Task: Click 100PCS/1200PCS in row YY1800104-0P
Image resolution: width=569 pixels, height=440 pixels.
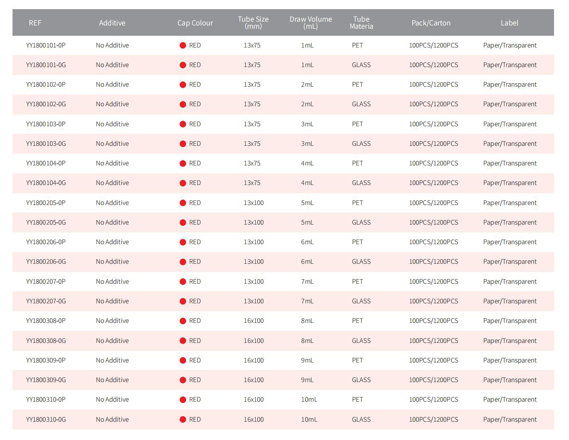Action: [x=434, y=163]
